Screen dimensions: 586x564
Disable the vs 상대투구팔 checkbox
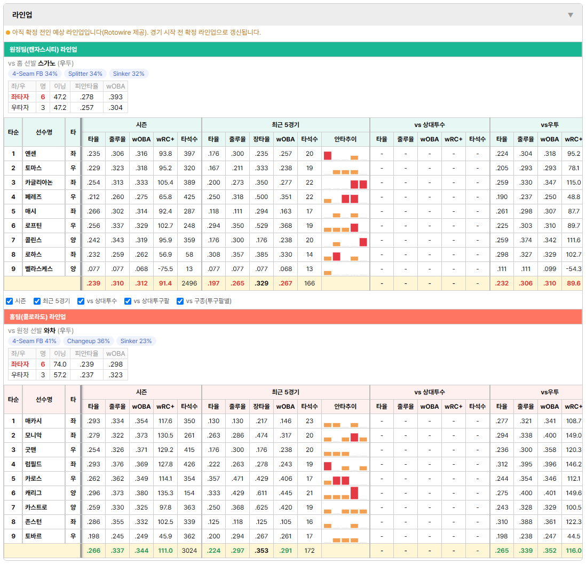click(128, 301)
